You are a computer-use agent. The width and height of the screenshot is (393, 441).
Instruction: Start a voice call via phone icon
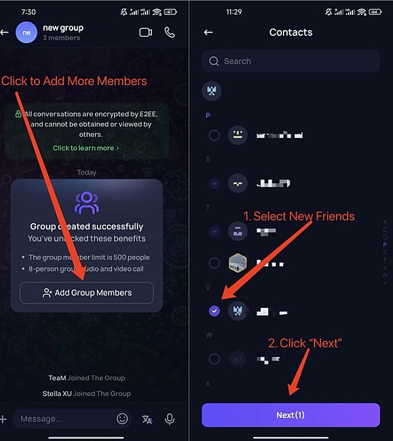(x=170, y=32)
